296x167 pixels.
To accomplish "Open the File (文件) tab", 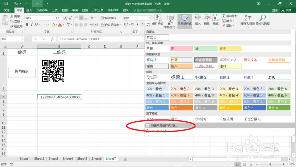I will 7,10.
